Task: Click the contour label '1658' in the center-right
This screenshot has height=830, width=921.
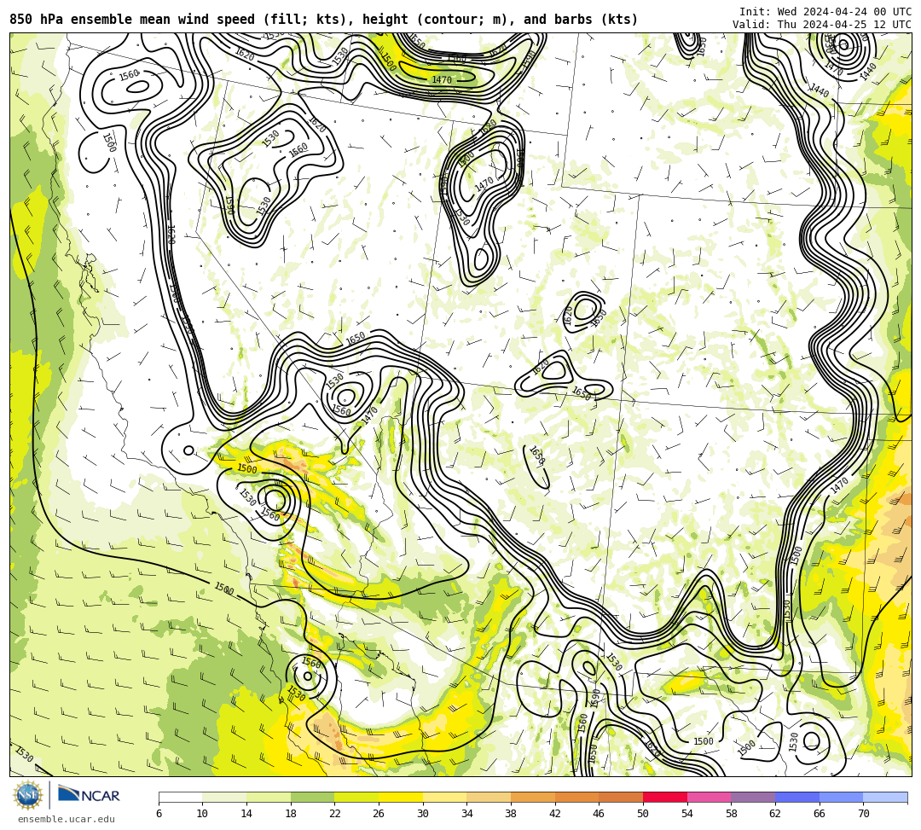Action: pos(536,456)
